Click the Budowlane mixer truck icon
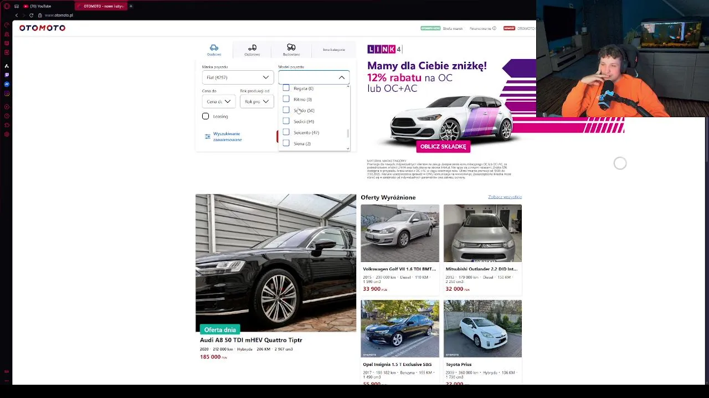This screenshot has width=709, height=398. pos(291,48)
